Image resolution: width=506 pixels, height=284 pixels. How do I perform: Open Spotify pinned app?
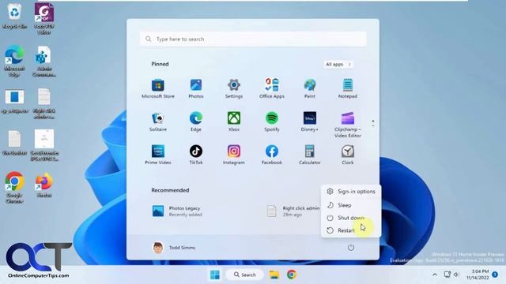(x=272, y=121)
